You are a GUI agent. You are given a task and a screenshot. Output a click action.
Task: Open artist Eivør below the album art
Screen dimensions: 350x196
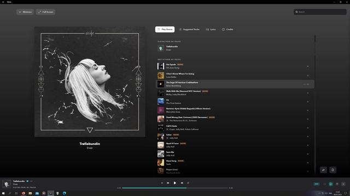coord(90,148)
